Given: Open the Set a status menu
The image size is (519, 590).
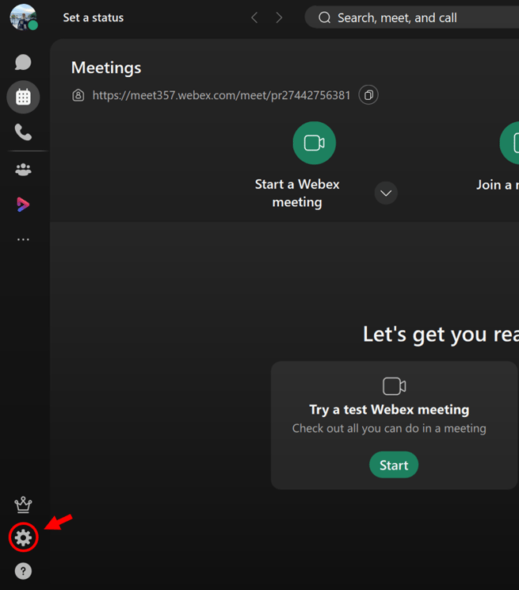Looking at the screenshot, I should [93, 17].
